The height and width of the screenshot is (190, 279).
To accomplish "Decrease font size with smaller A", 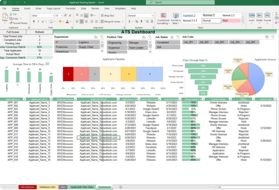I will tap(70, 16).
